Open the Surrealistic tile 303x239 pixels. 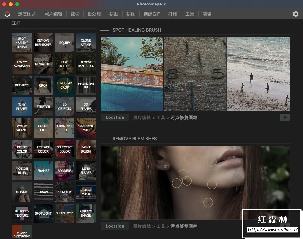point(65,213)
